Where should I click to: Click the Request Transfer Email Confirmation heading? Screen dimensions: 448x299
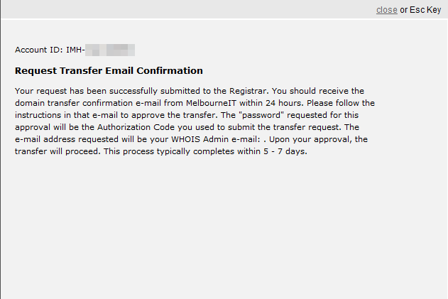click(109, 71)
